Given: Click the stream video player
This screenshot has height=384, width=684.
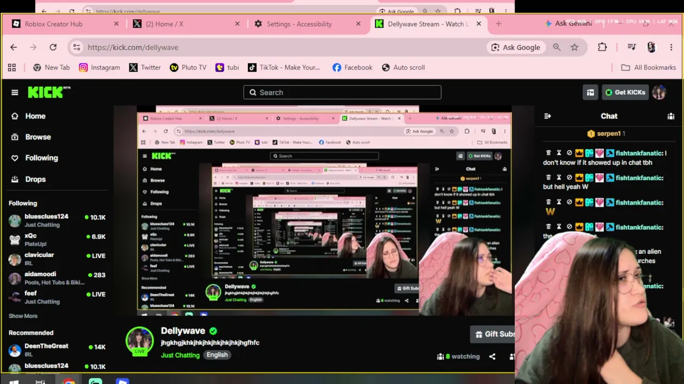Looking at the screenshot, I should (324, 211).
